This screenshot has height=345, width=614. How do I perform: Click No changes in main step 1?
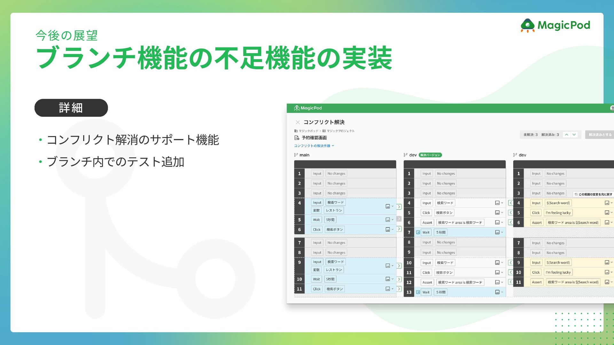[x=336, y=173]
